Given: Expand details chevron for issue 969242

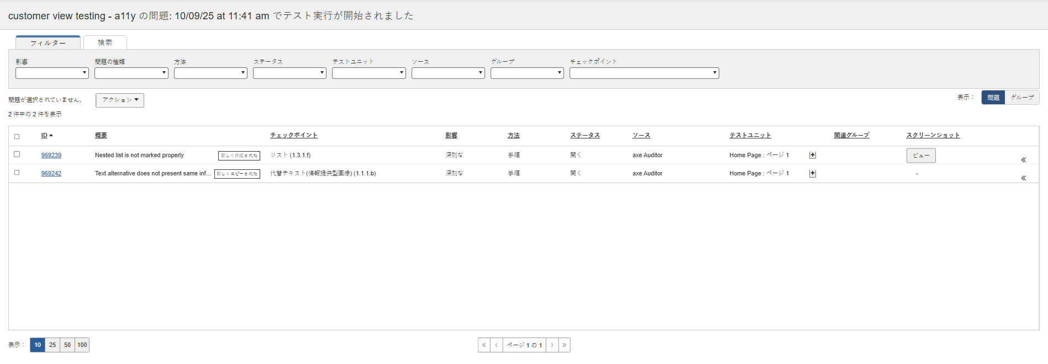Looking at the screenshot, I should (1023, 178).
